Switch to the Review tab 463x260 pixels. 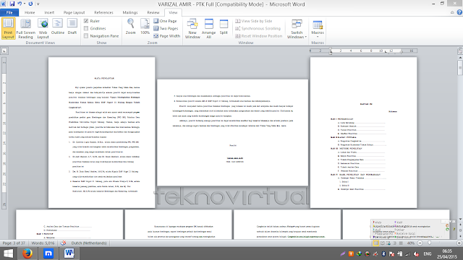pyautogui.click(x=153, y=12)
